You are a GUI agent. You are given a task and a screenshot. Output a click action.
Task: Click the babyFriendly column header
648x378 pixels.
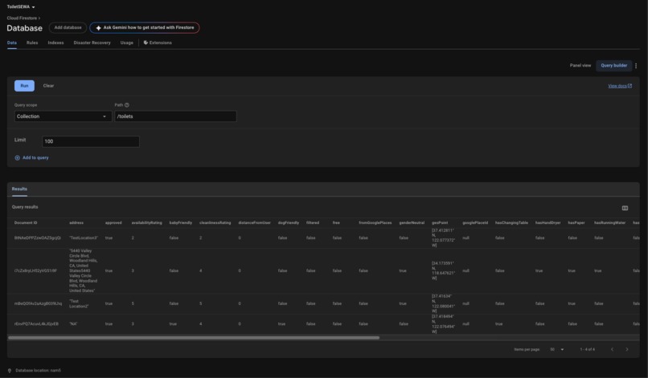(x=181, y=223)
